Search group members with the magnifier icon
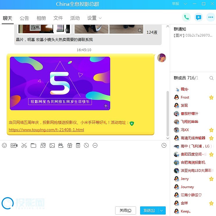Viewport: 216px width, 216px height. (x=211, y=78)
